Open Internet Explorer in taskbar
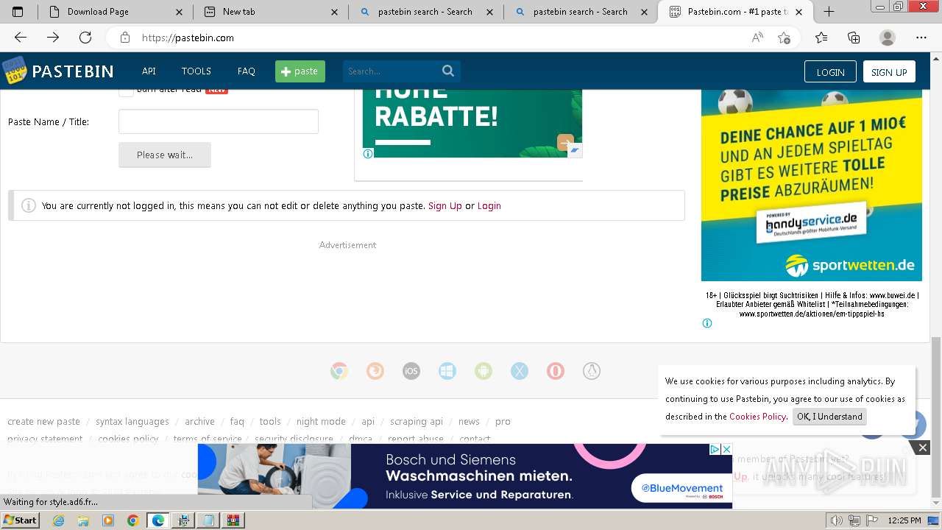Viewport: 942px width, 530px height. coord(59,520)
